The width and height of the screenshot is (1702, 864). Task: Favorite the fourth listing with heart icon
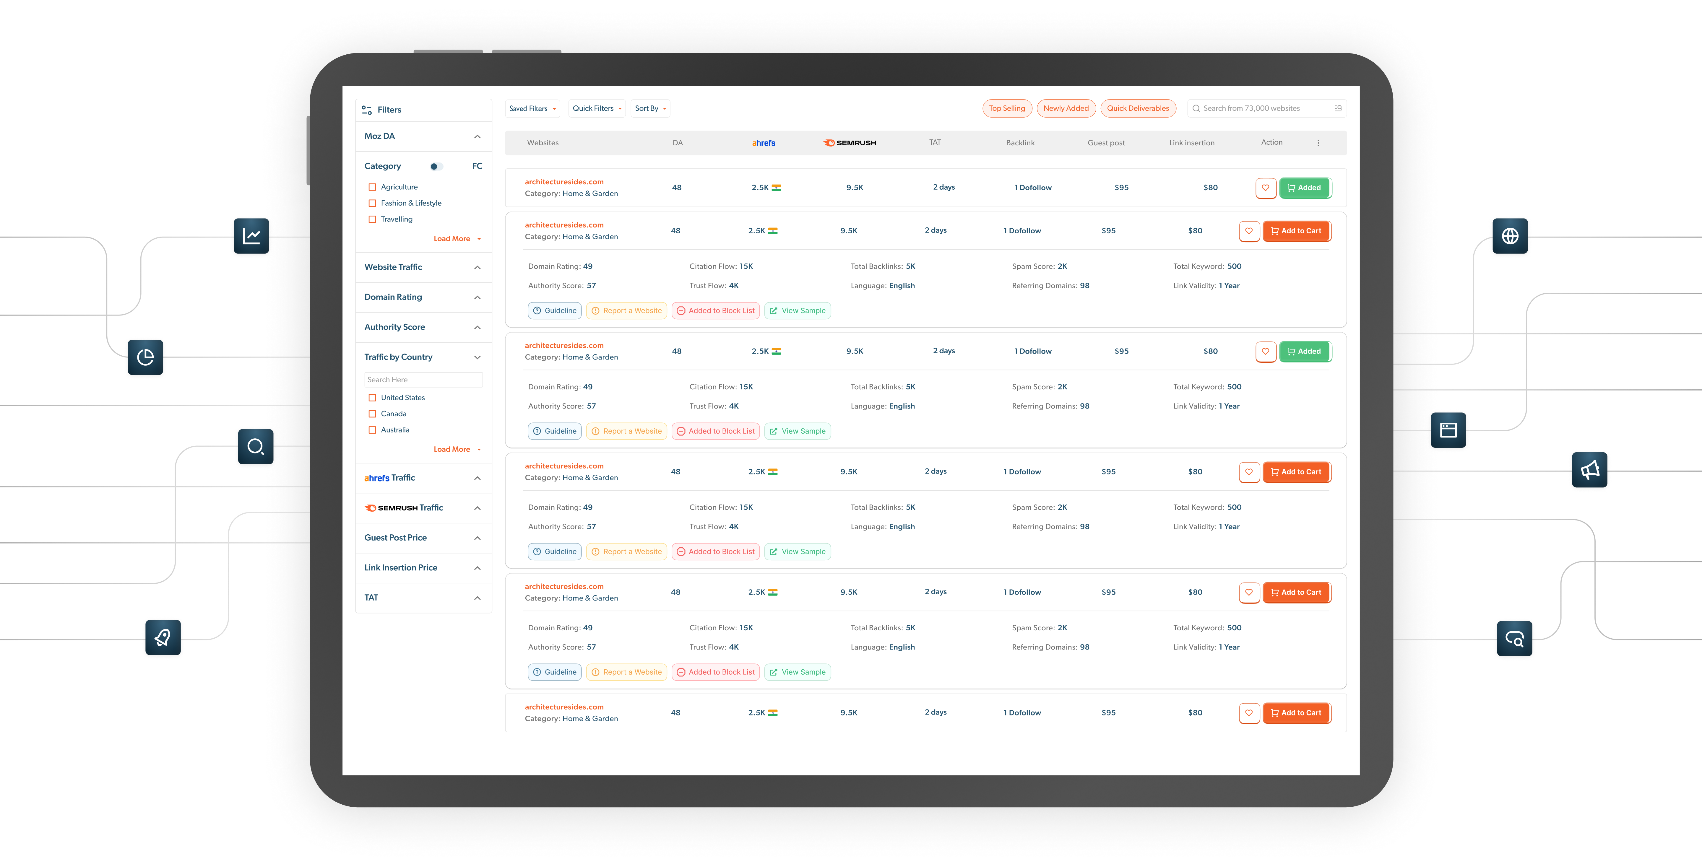[x=1249, y=472]
